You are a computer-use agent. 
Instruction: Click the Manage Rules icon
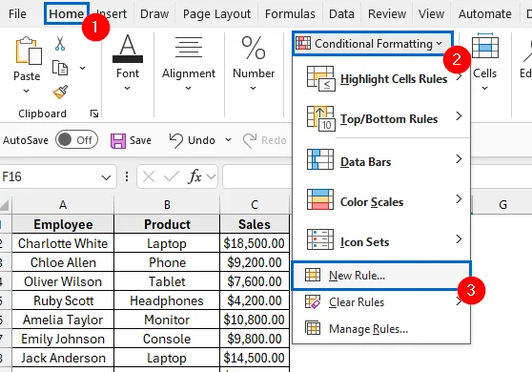313,328
